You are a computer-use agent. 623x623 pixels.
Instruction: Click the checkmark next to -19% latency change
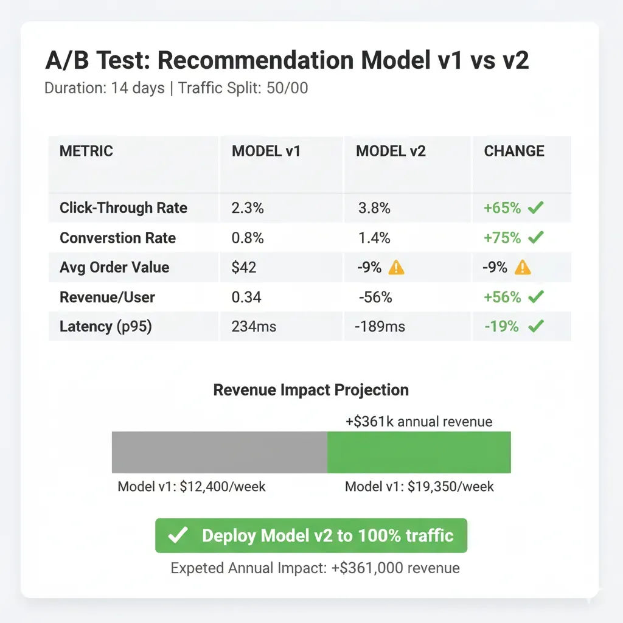pos(536,327)
